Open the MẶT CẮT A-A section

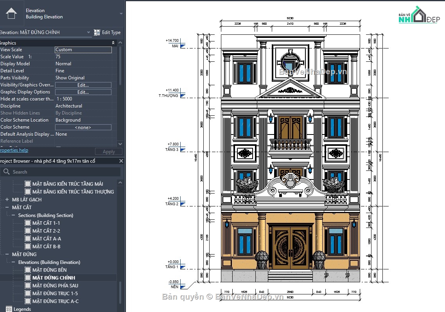pyautogui.click(x=47, y=239)
